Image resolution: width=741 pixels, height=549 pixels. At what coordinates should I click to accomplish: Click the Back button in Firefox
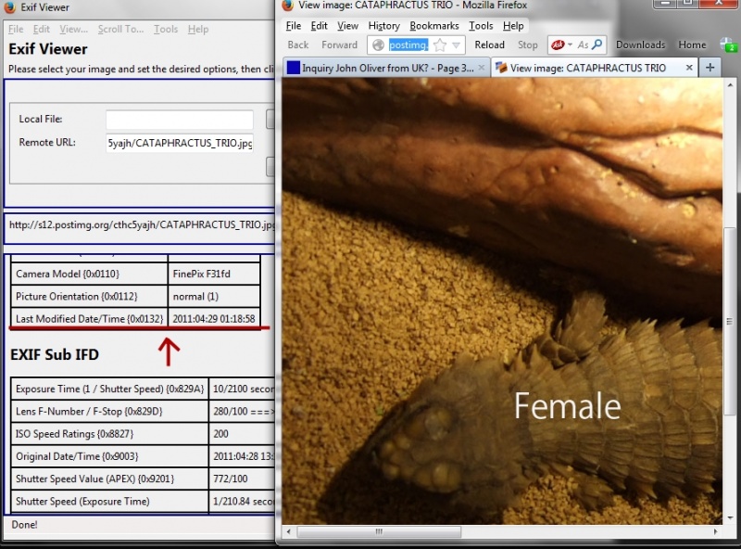297,45
